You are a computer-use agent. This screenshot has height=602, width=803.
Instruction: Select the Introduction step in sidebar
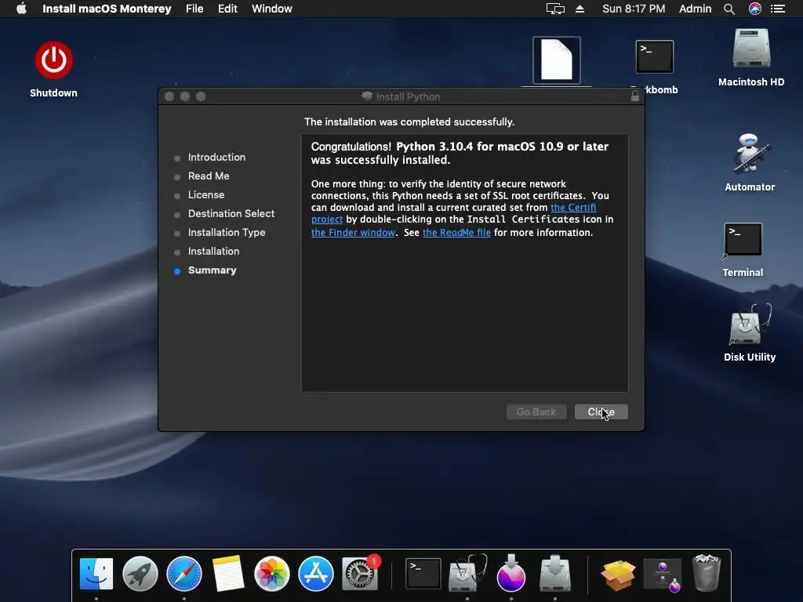tap(216, 157)
